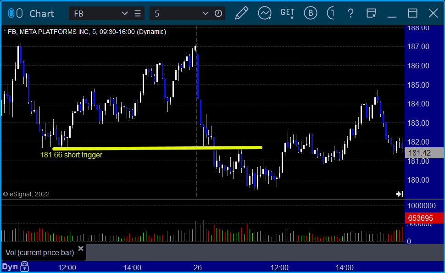Click the Vol (current price bar) label

pos(40,252)
